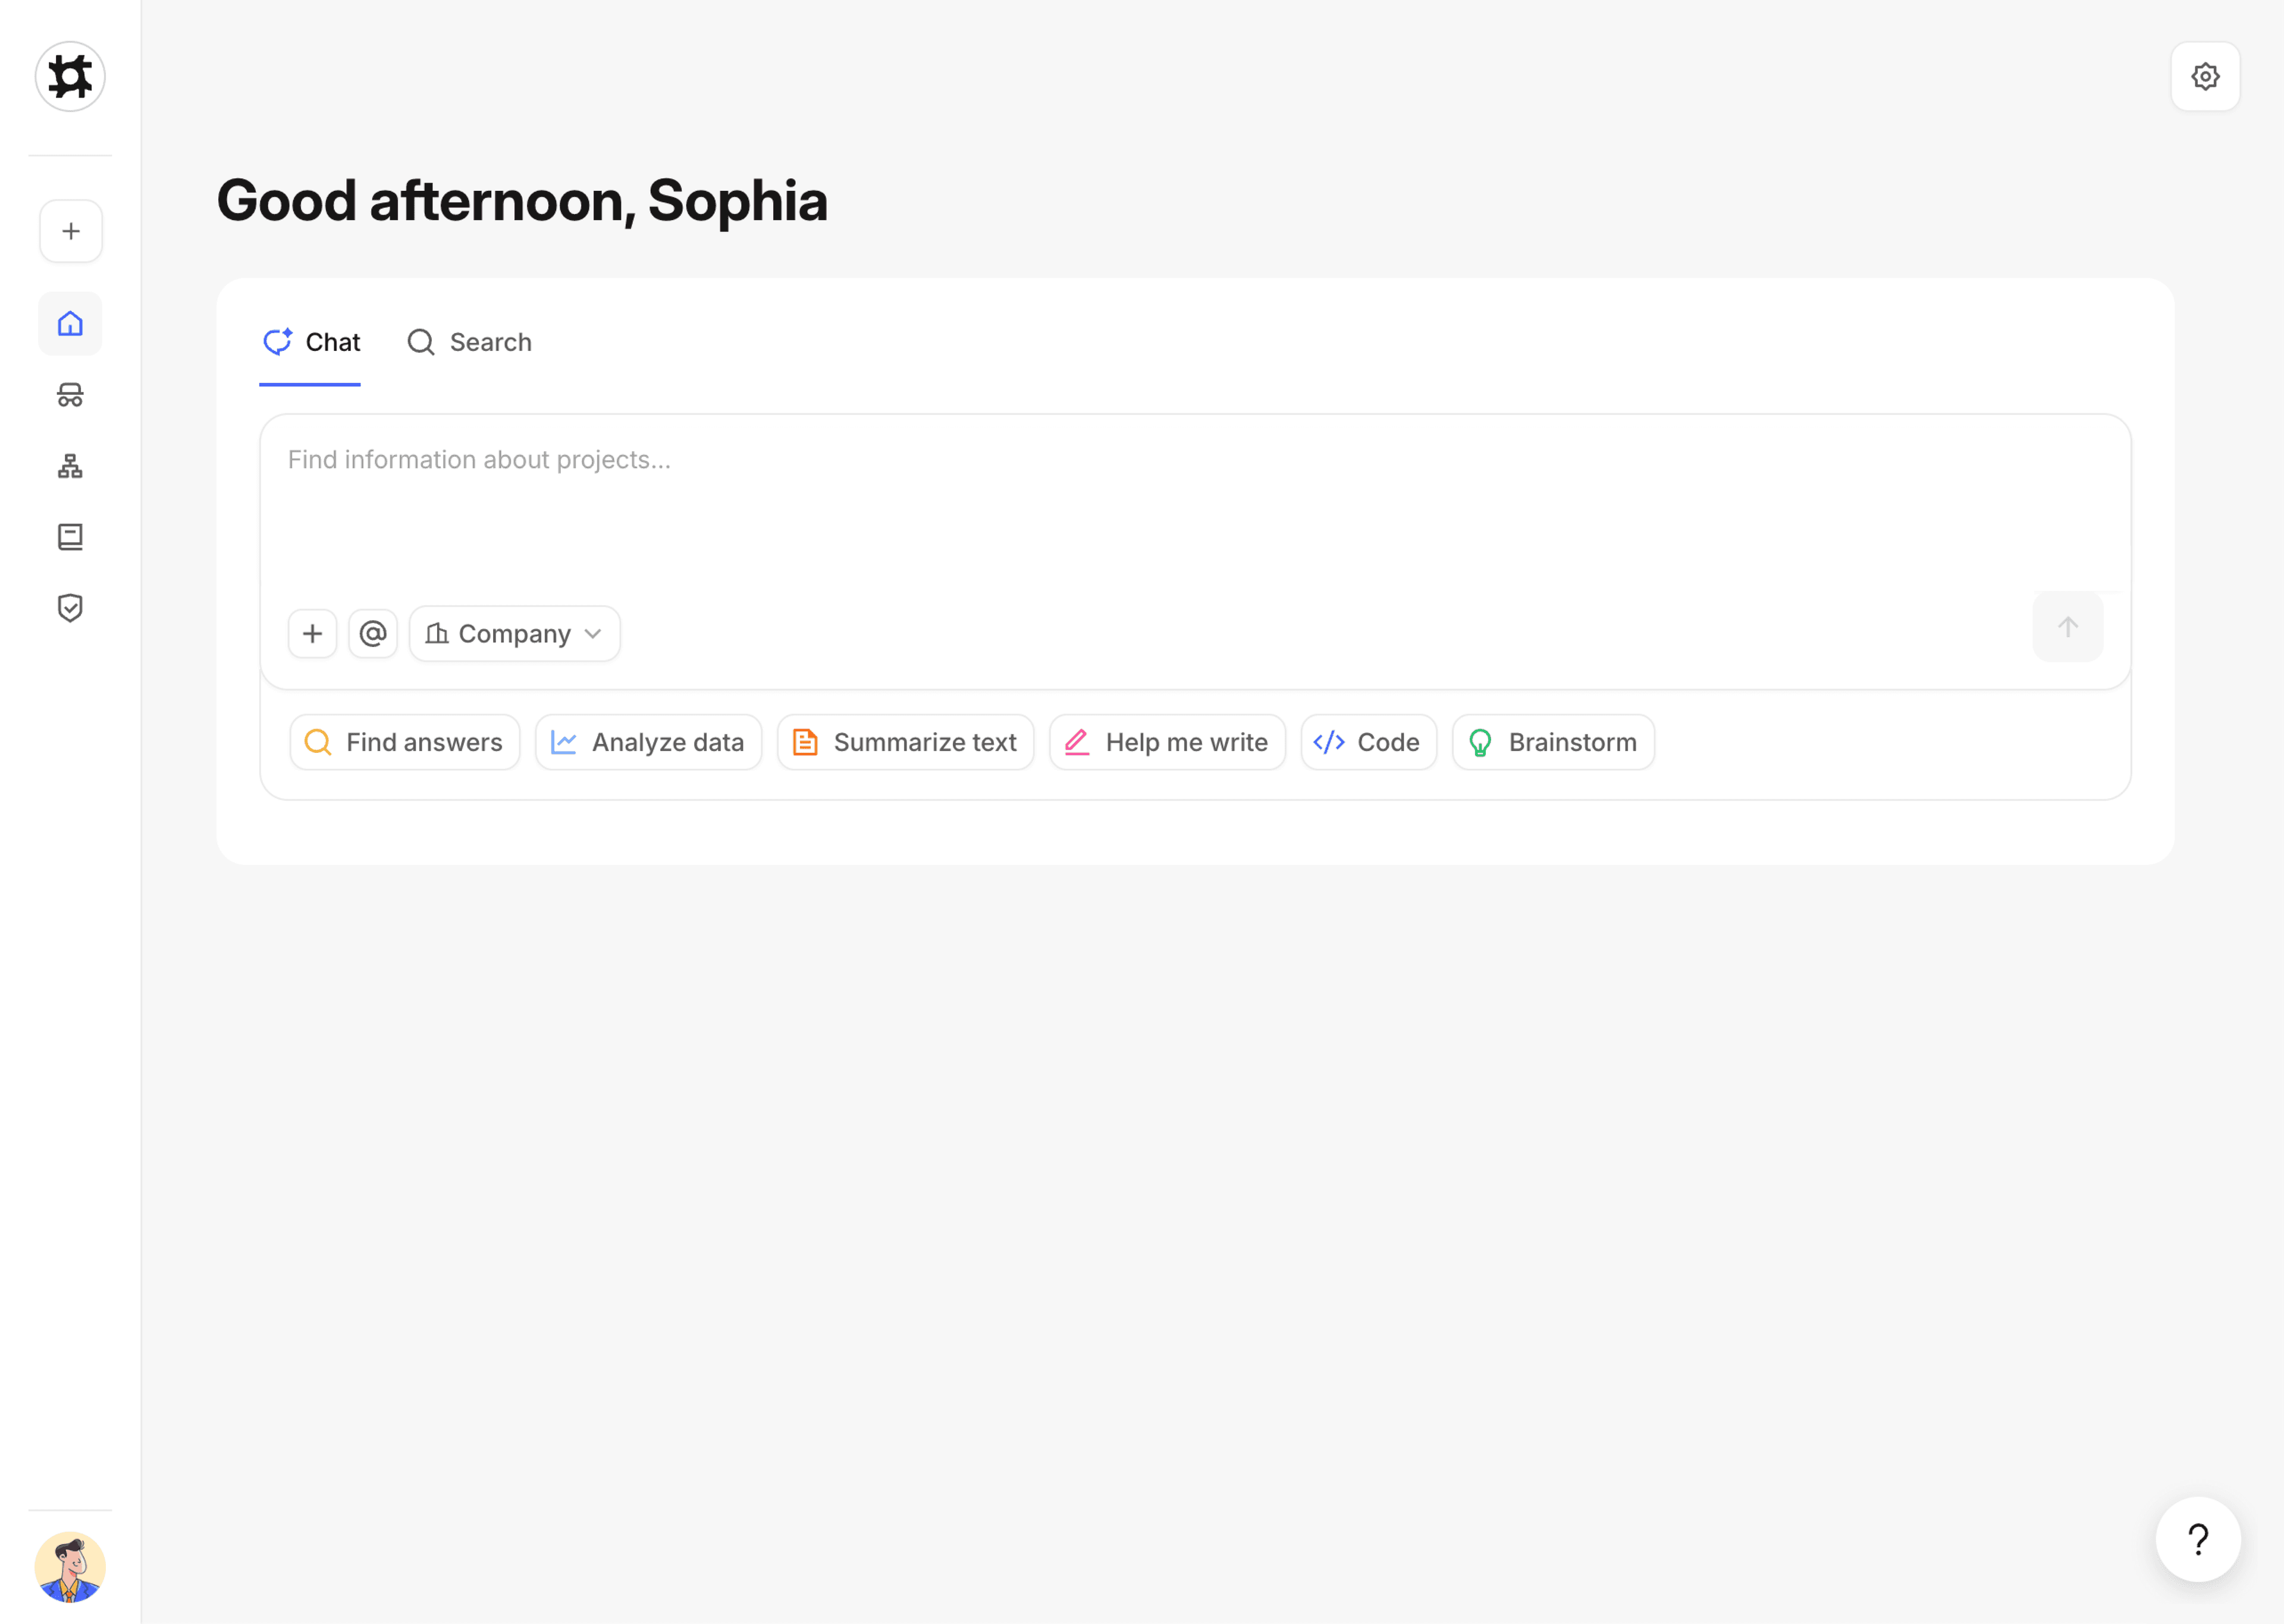Choose the Find answers suggestion
The image size is (2284, 1624).
coord(404,742)
